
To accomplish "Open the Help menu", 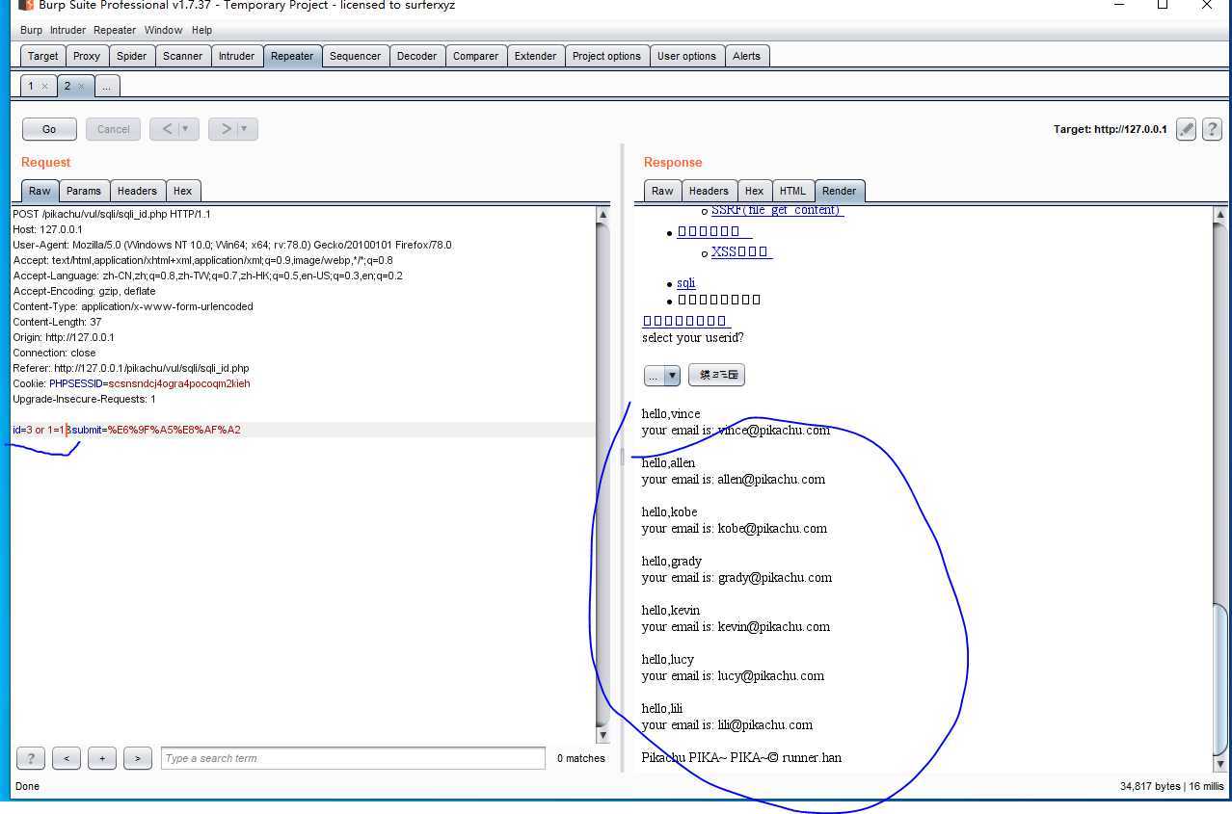I will (x=201, y=30).
